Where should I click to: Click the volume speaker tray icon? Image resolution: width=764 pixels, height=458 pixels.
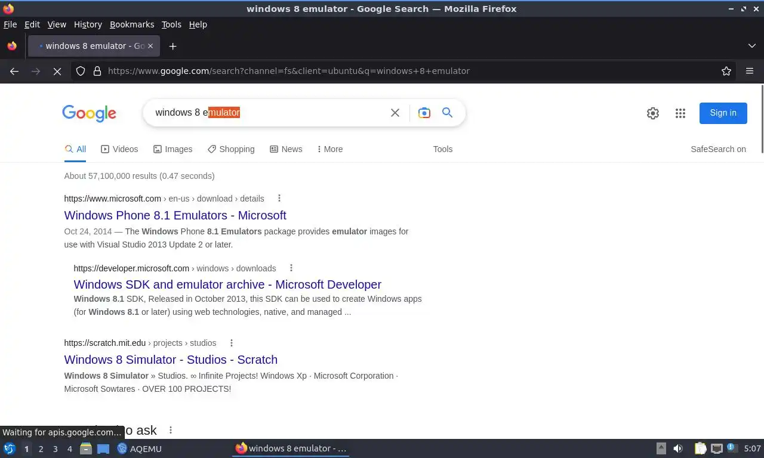coord(678,448)
